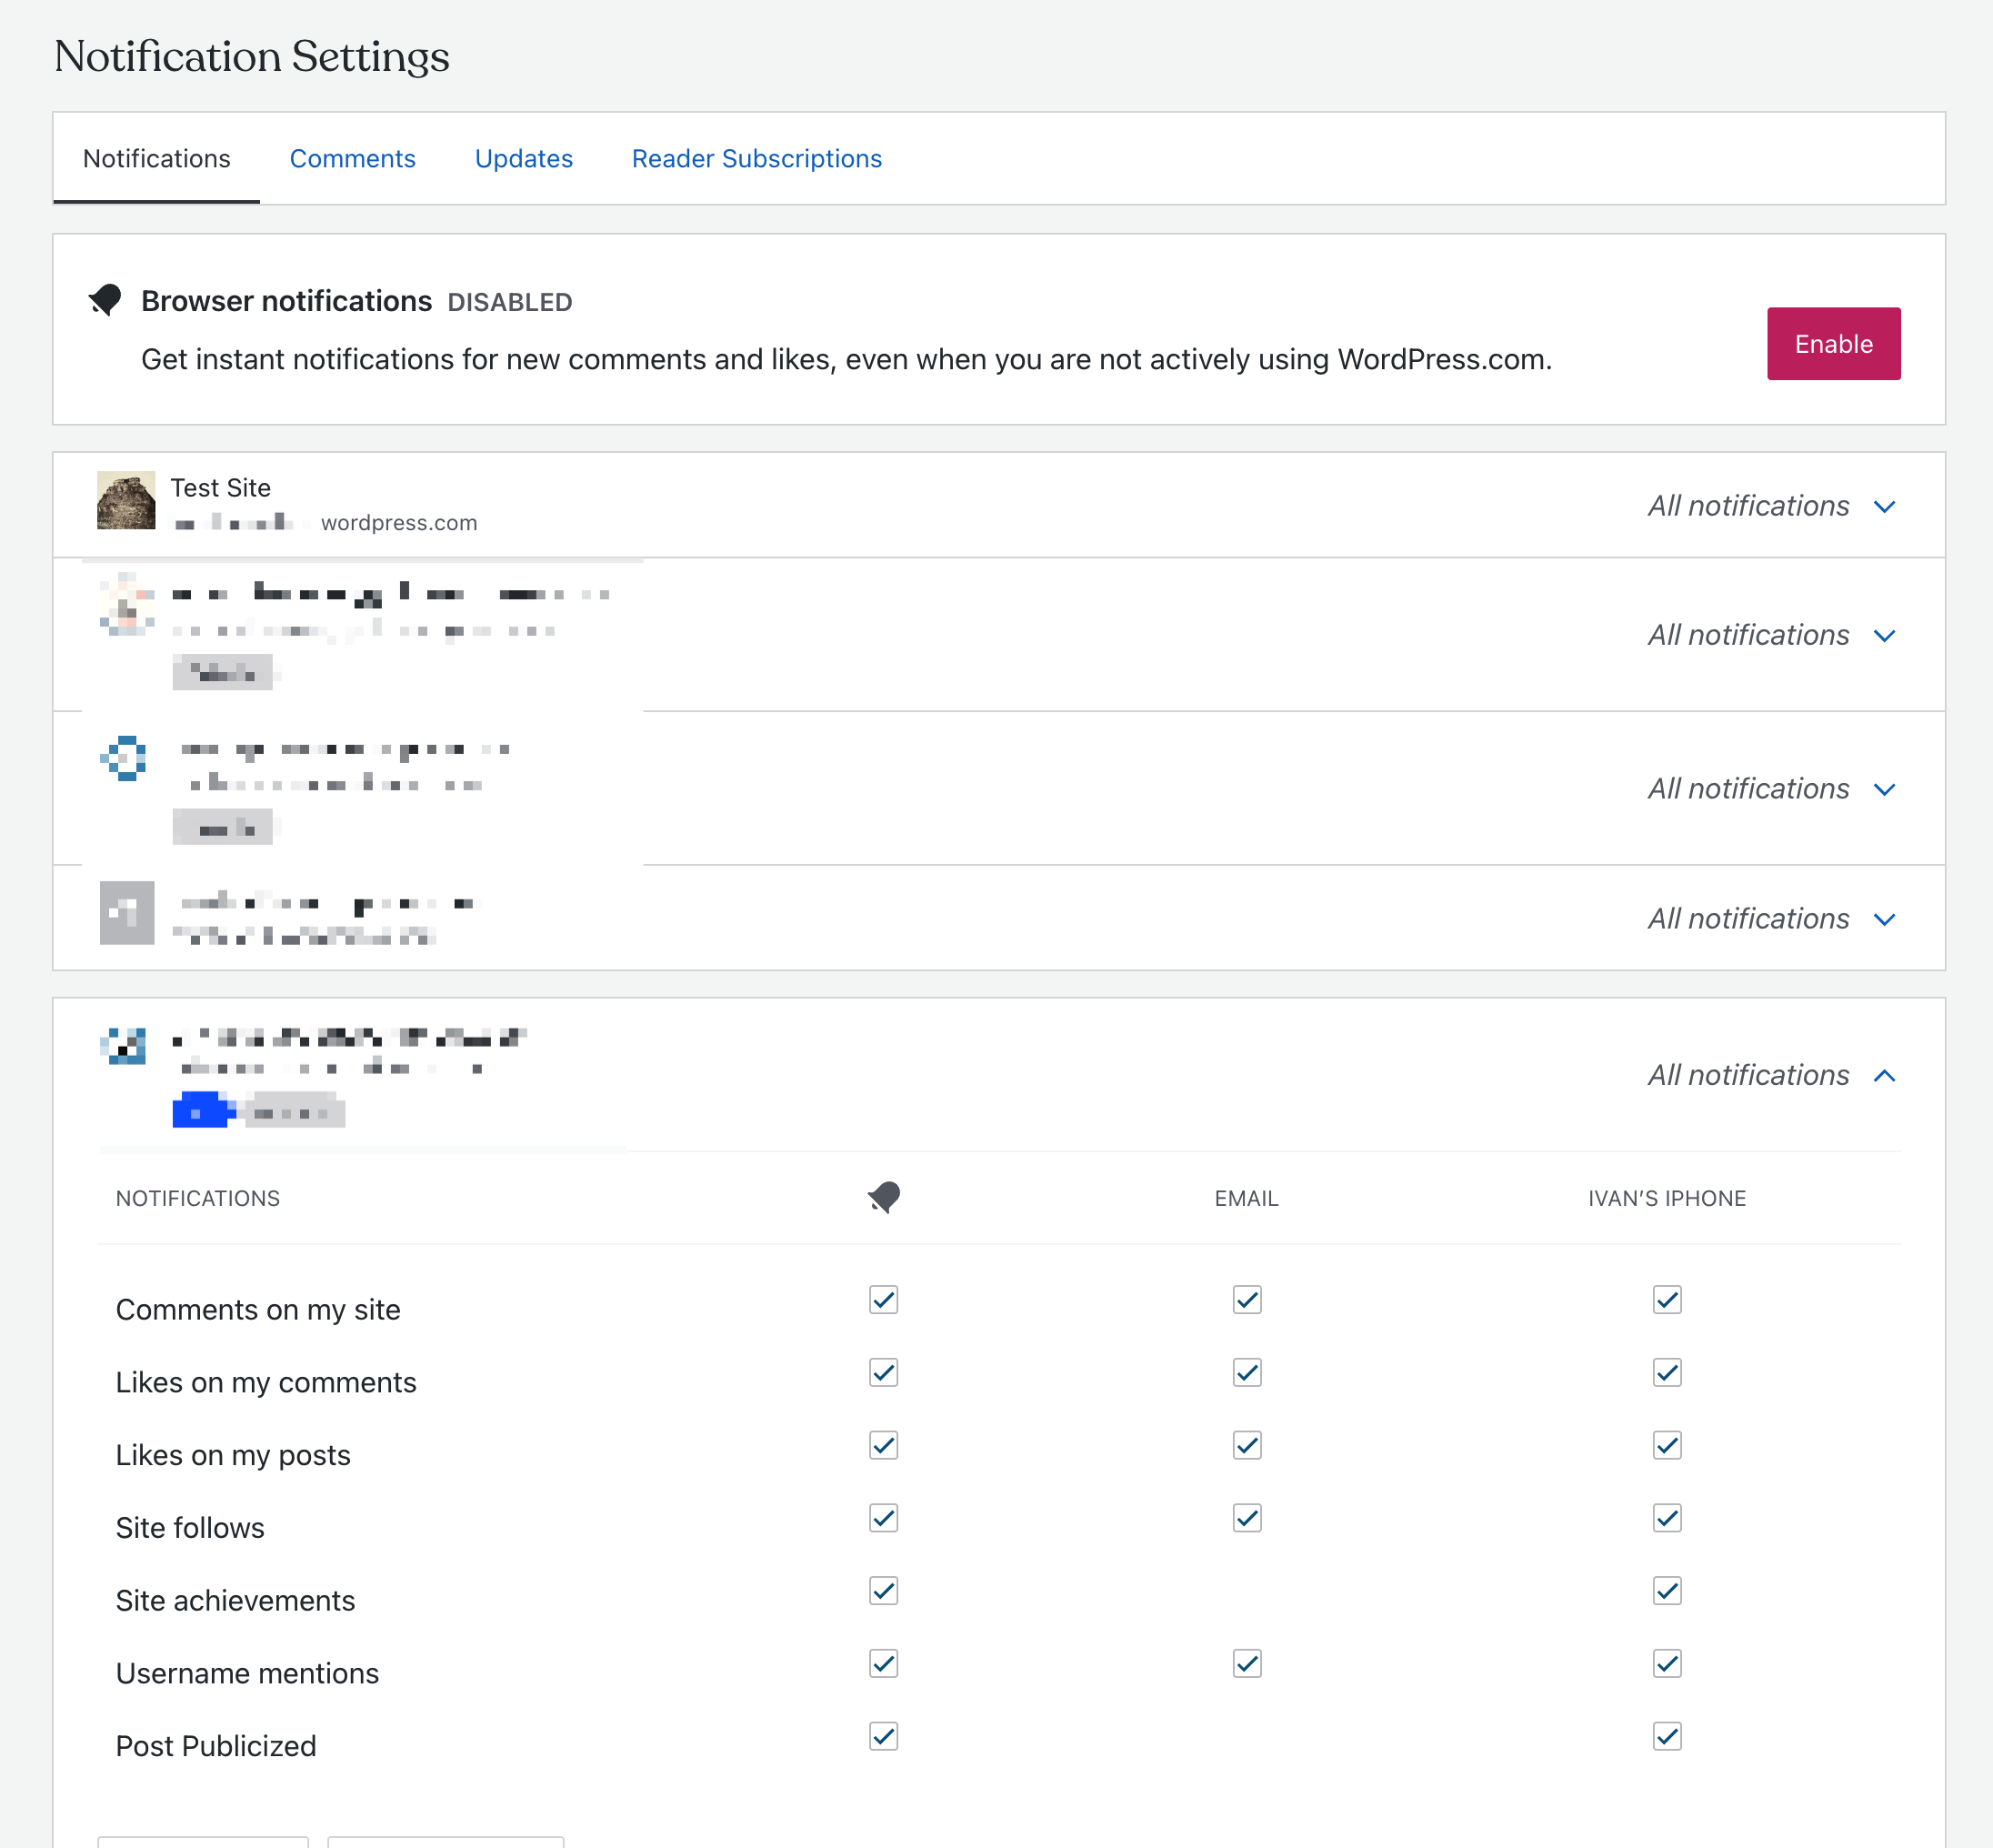Collapse the expanded site's notifications chevron

point(1884,1075)
